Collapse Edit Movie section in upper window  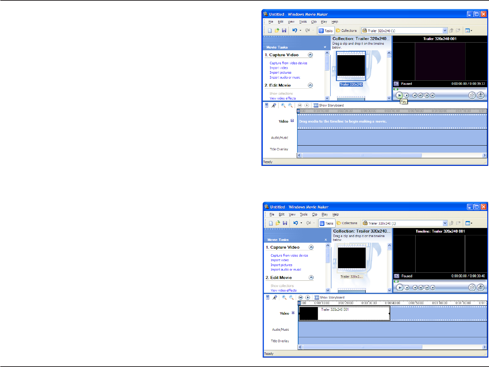310,85
